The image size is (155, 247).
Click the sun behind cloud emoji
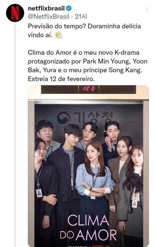coord(58,35)
